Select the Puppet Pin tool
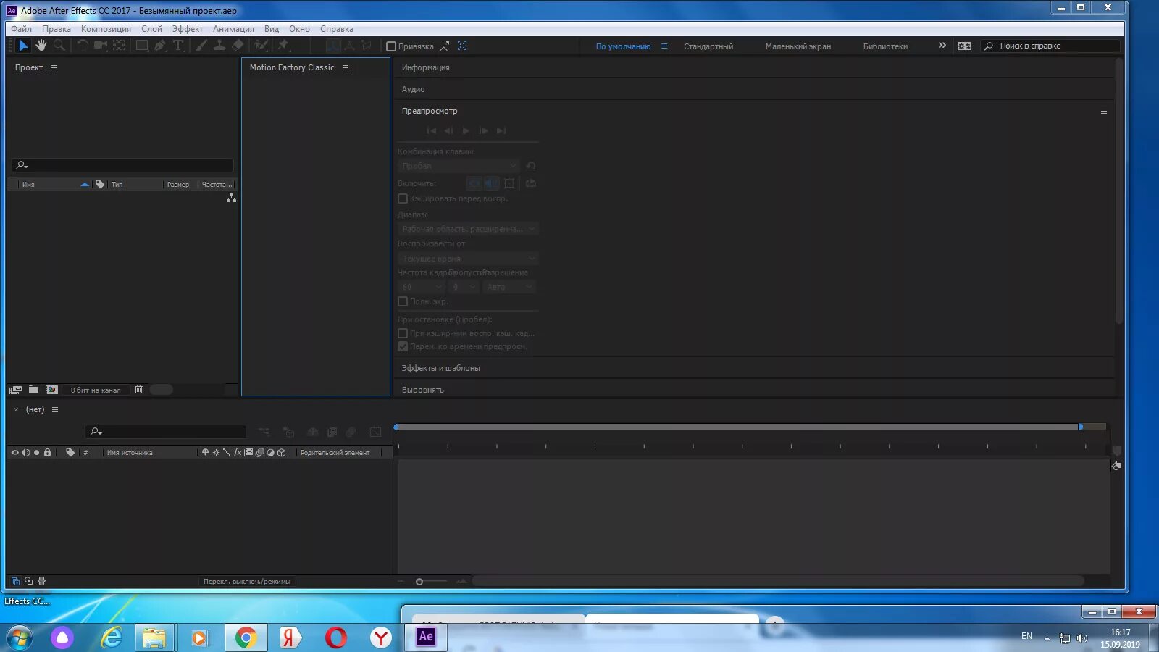Viewport: 1159px width, 652px height. coord(283,46)
